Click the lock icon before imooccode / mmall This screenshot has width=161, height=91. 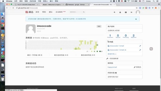[x=108, y=46]
